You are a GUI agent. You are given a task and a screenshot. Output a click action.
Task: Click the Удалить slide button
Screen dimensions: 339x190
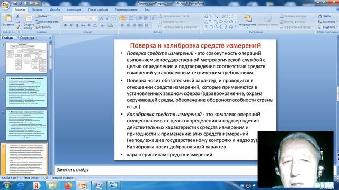(x=43, y=27)
